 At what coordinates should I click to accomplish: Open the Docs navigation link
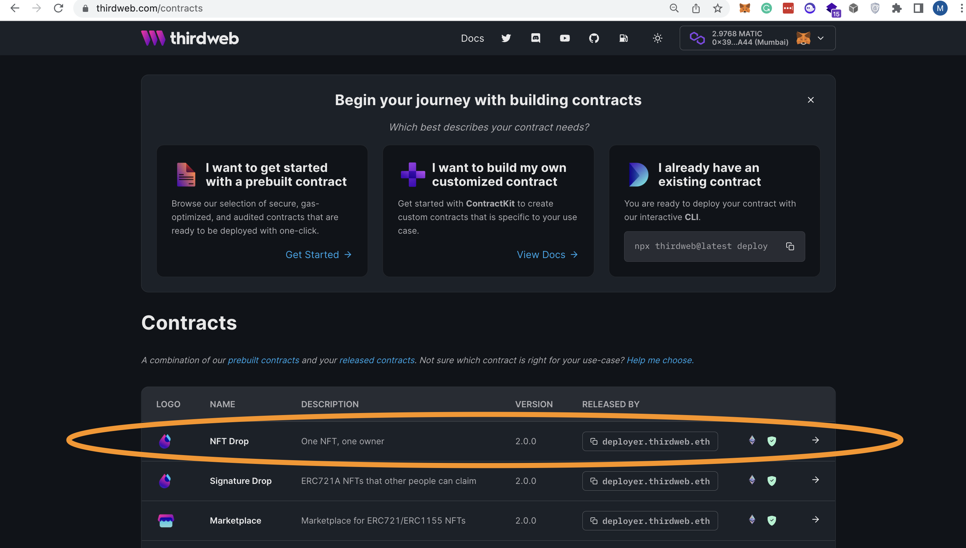(x=472, y=38)
